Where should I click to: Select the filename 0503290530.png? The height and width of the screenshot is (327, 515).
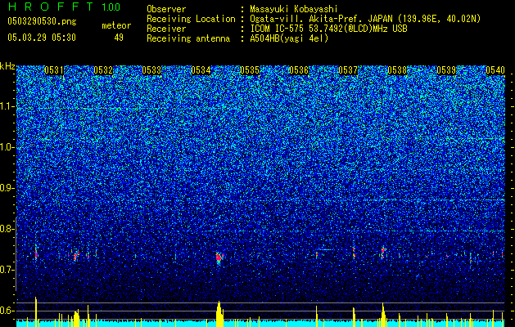point(42,21)
